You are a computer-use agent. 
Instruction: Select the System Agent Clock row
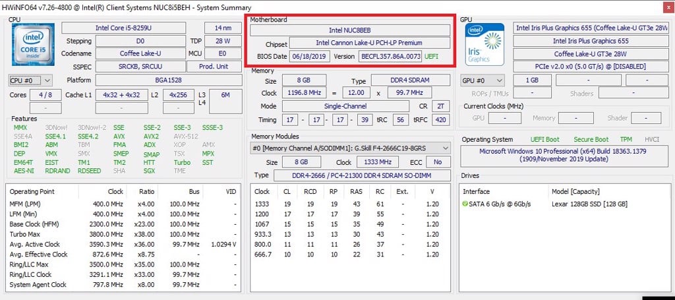tap(123, 285)
